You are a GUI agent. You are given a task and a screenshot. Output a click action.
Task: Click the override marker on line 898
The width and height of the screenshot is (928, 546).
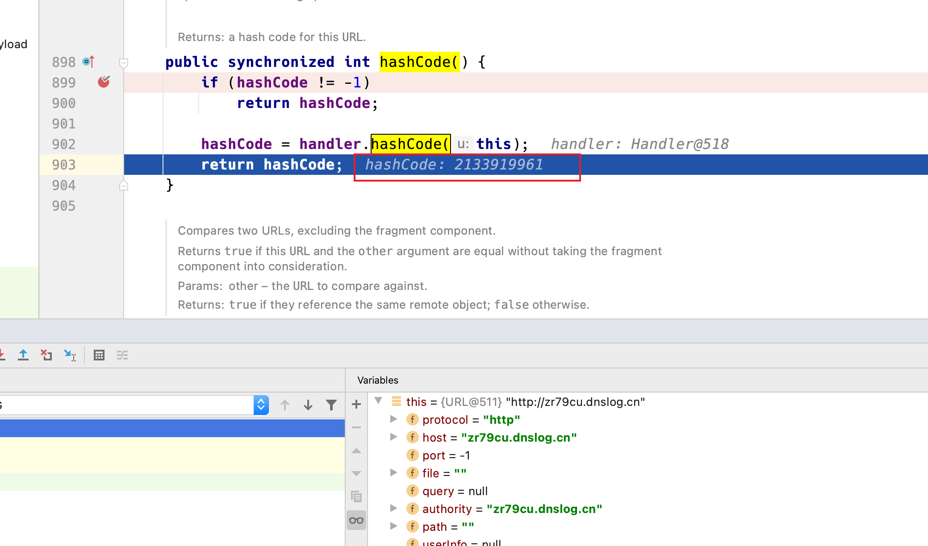pos(88,62)
